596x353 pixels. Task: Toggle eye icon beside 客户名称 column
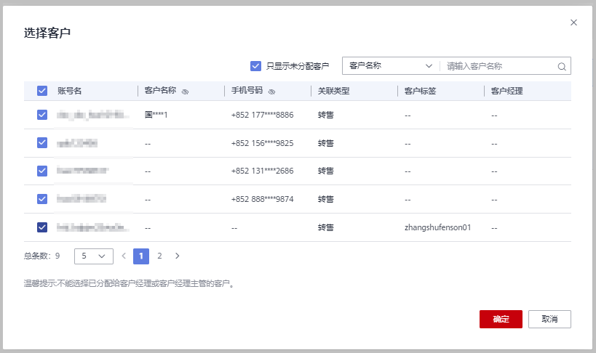click(185, 92)
